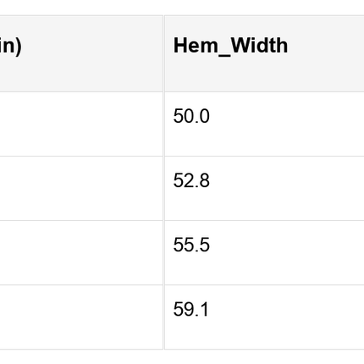
Task: Click the table's bottom border under 59.1
Action: [264, 350]
